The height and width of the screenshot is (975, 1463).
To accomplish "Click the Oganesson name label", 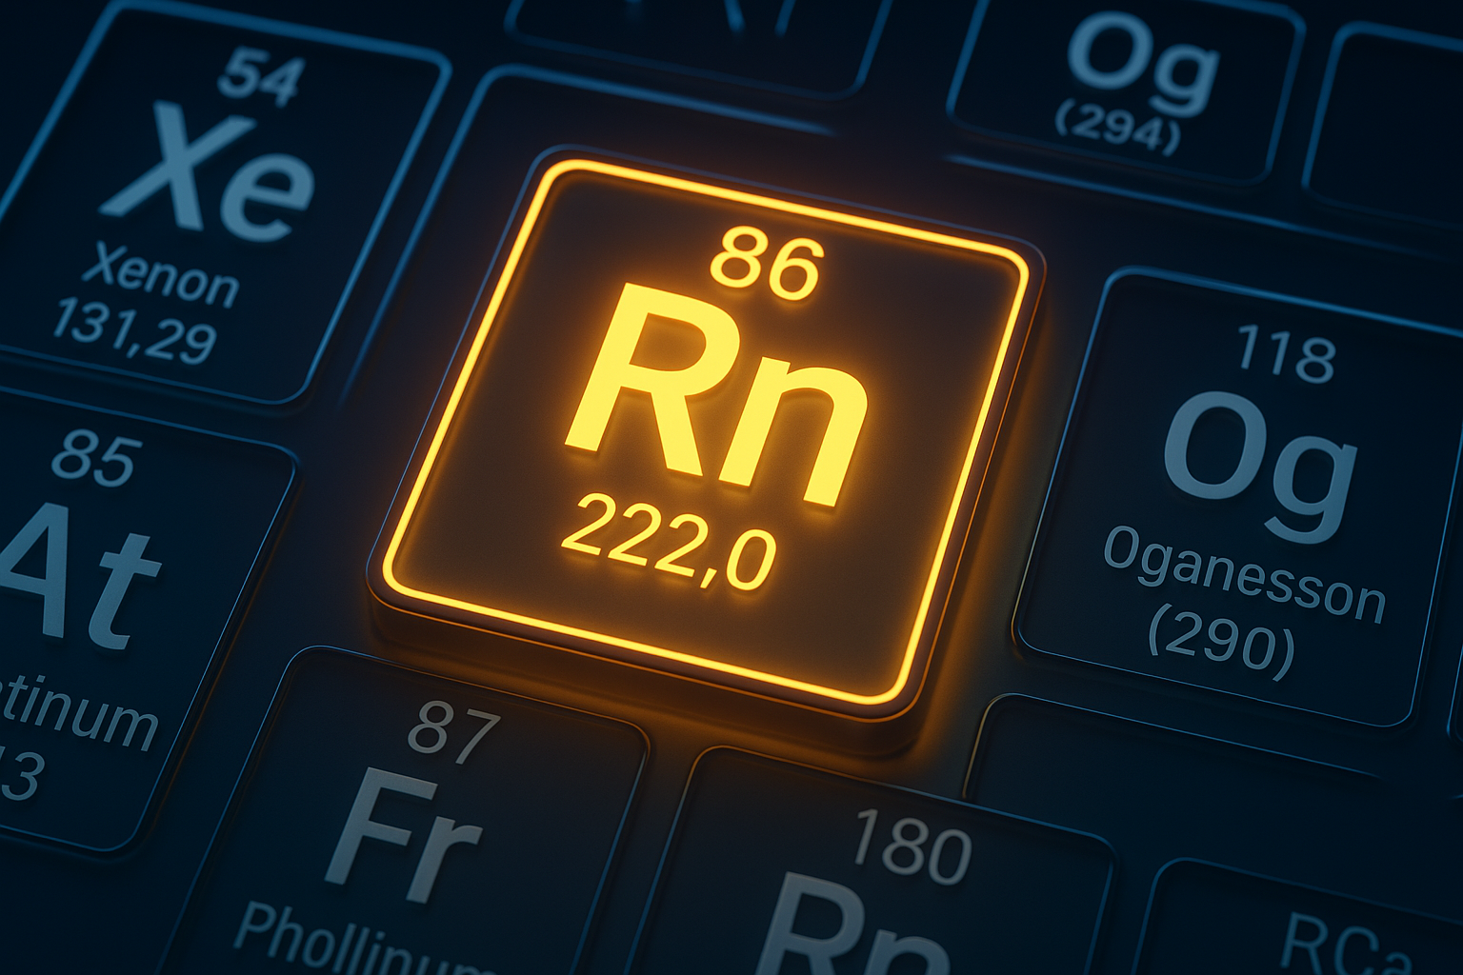I will click(x=1243, y=574).
